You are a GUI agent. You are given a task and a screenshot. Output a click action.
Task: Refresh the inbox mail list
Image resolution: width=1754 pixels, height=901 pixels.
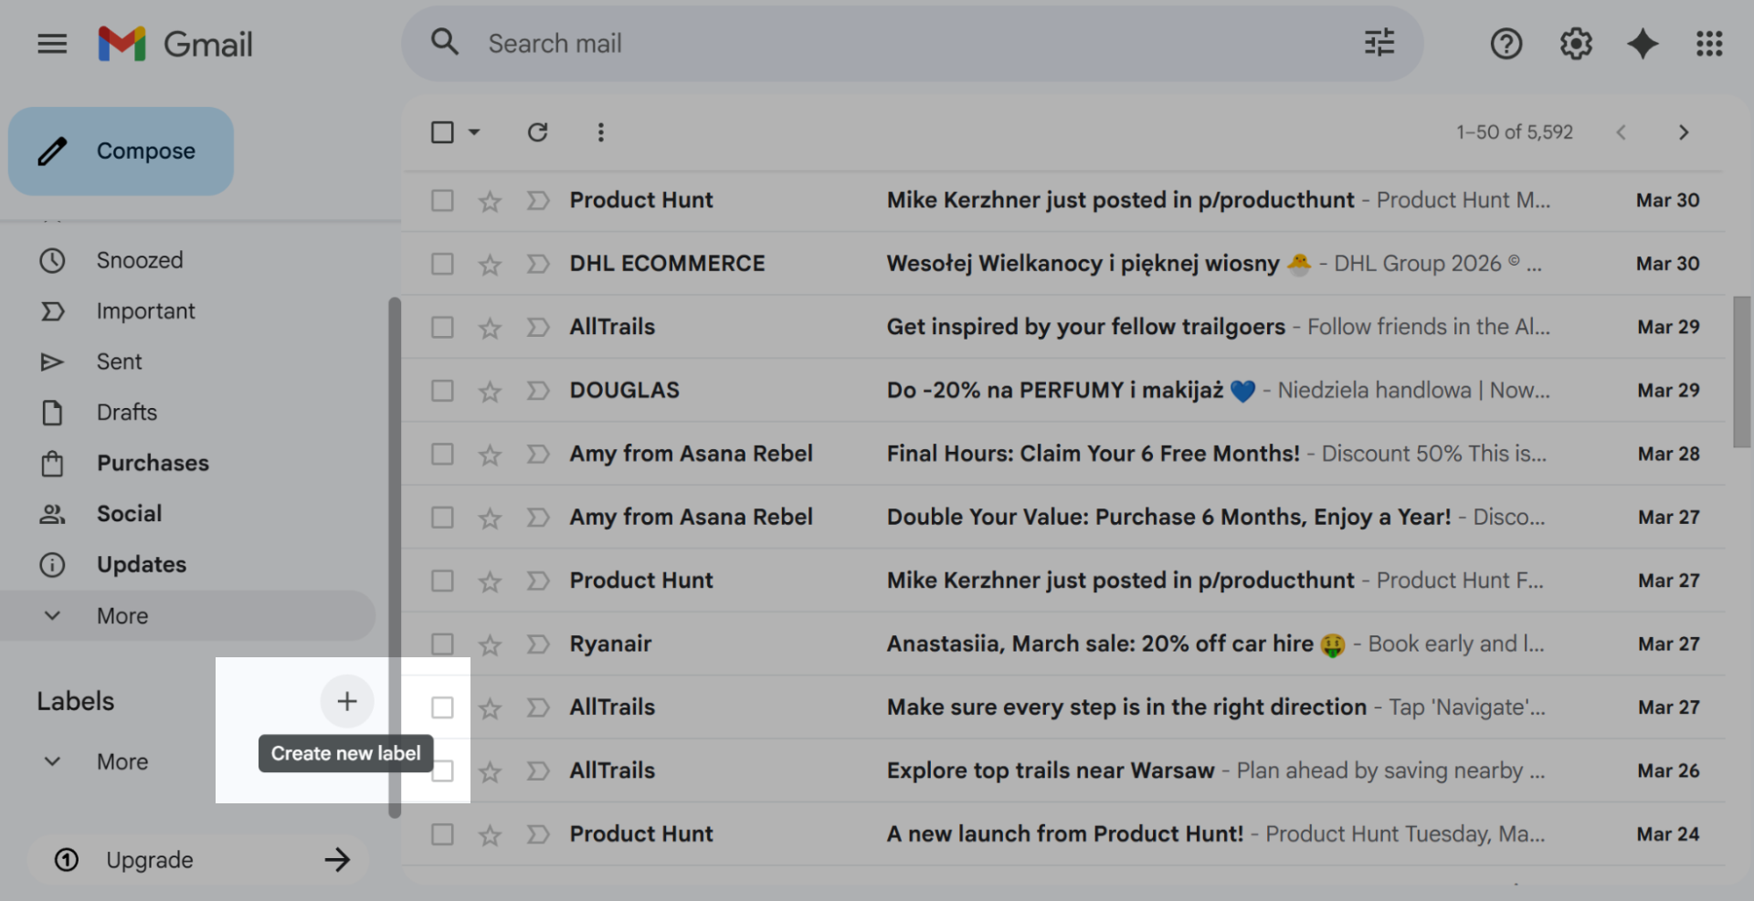(537, 132)
